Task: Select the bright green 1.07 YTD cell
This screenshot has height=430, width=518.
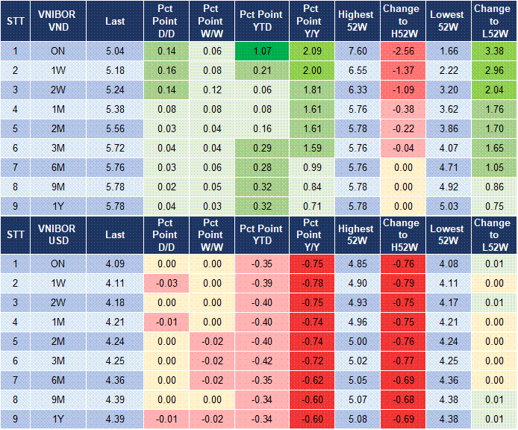Action: click(260, 51)
